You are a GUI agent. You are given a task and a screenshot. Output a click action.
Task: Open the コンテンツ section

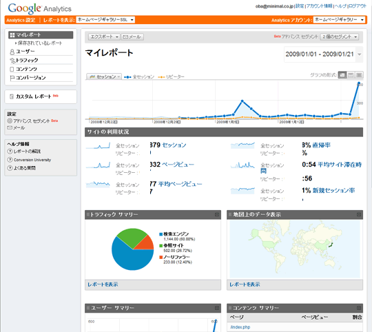point(26,69)
